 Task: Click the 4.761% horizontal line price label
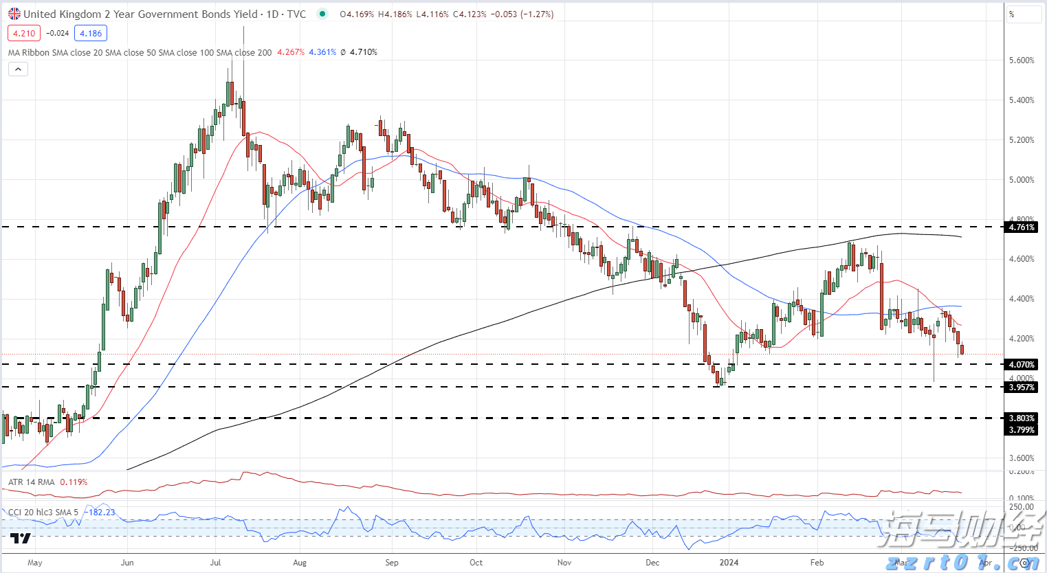tap(1022, 227)
